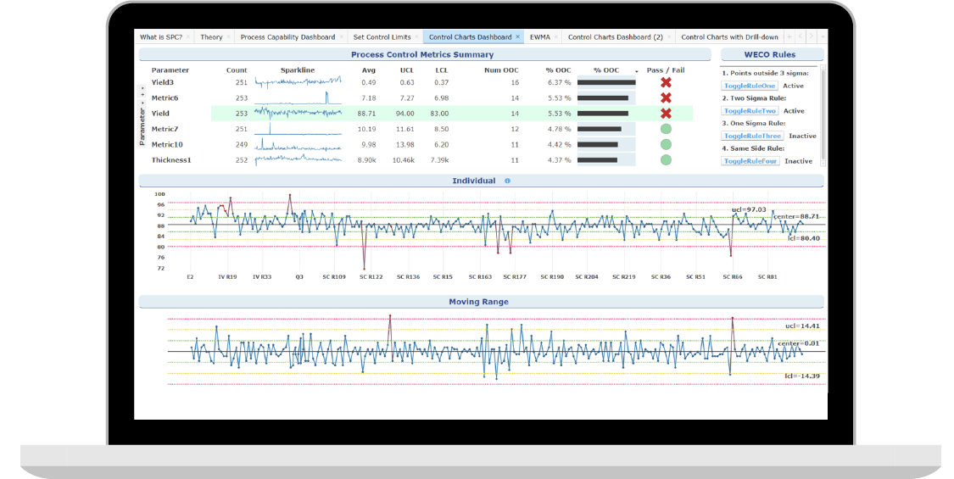Close the Process Capability Dashboard tab
The height and width of the screenshot is (479, 954).
pyautogui.click(x=342, y=37)
